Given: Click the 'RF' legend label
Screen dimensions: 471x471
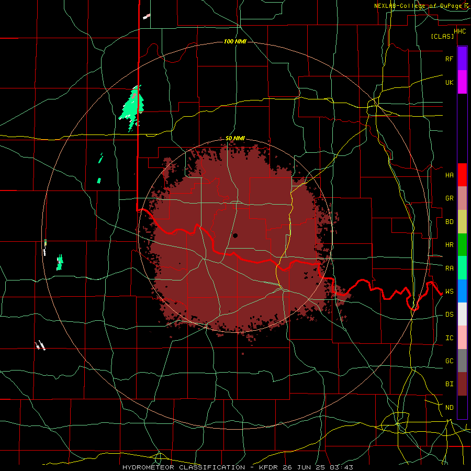Looking at the screenshot, I should coord(449,59).
